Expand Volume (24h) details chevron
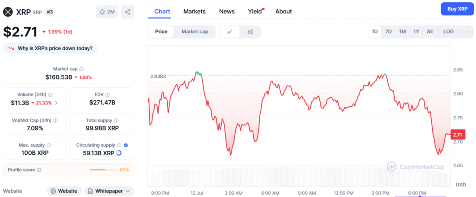The width and height of the screenshot is (476, 197). [56, 103]
